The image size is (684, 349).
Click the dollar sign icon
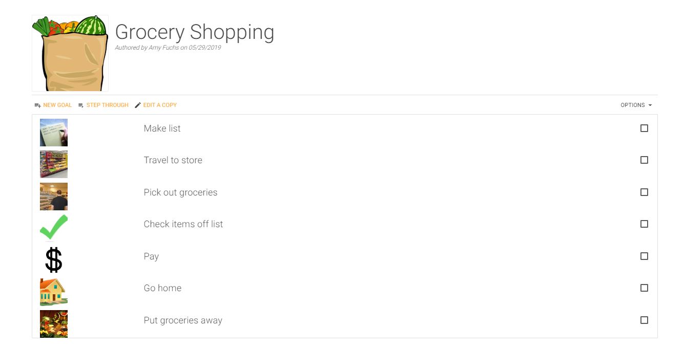(54, 259)
